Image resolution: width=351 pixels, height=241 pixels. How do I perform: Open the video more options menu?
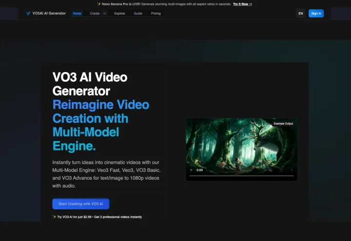click(292, 170)
